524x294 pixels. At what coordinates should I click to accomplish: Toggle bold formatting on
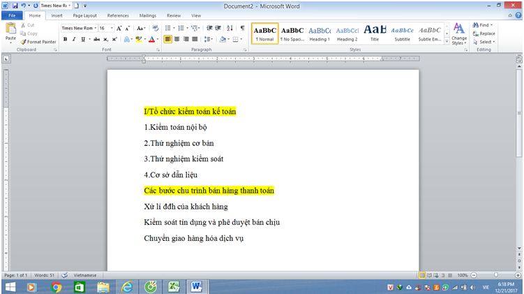[65, 39]
